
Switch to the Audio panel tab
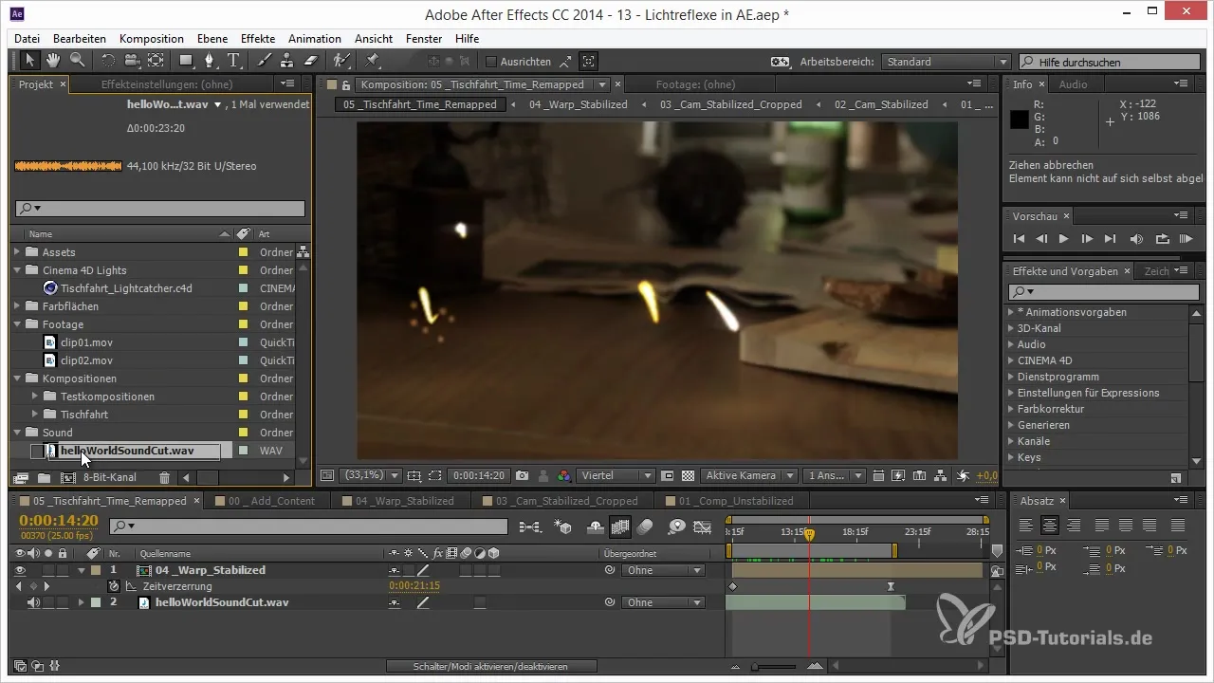pyautogui.click(x=1073, y=84)
